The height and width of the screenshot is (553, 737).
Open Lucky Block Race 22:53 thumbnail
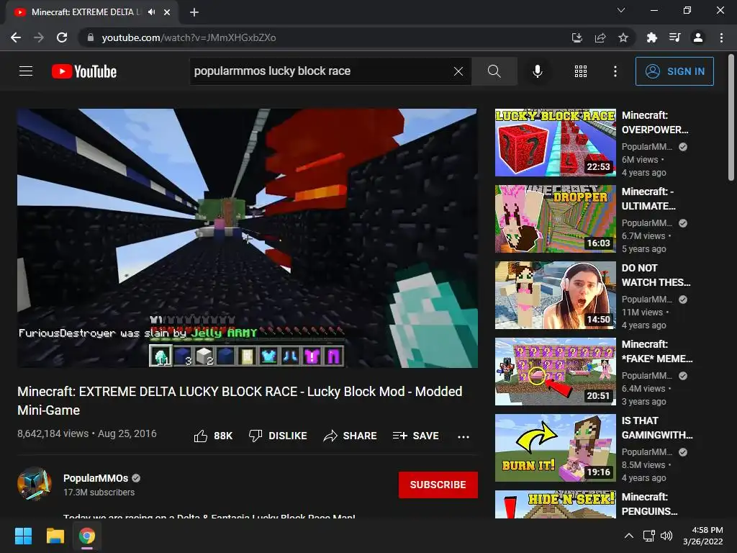pyautogui.click(x=555, y=143)
